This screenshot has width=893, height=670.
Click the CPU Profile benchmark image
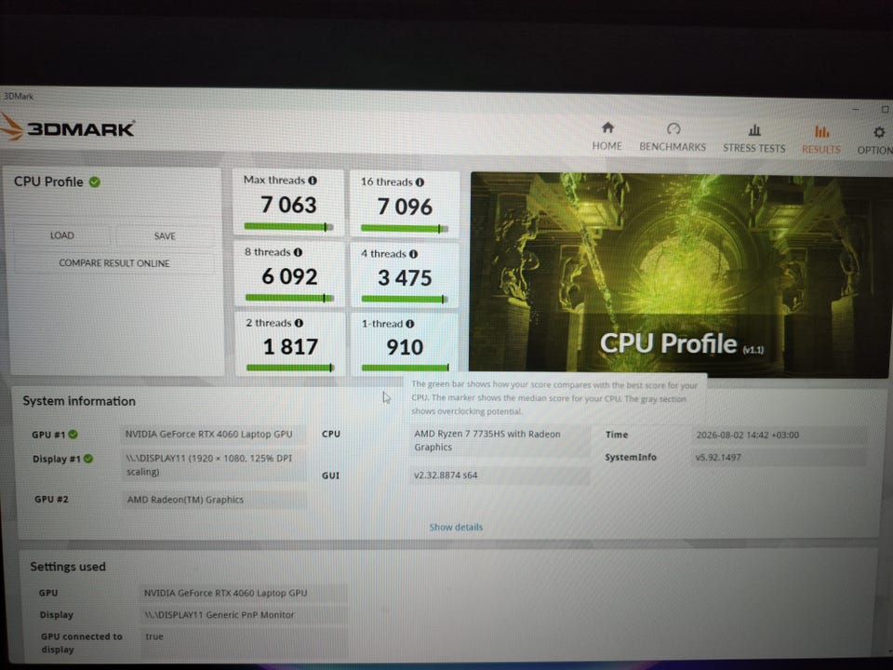coord(680,275)
